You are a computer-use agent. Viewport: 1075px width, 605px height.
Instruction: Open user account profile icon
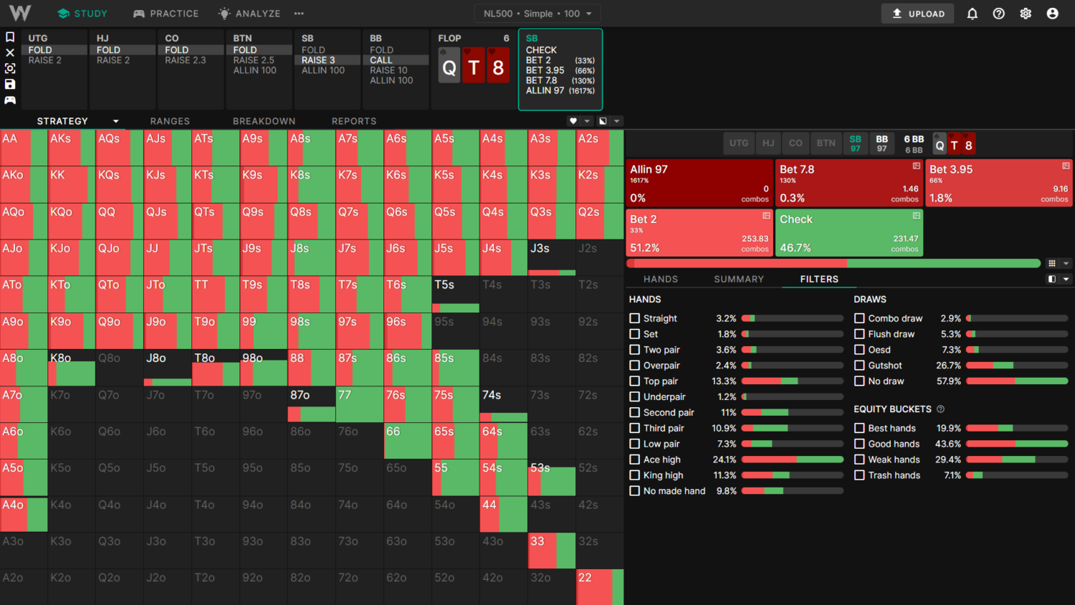[x=1052, y=14]
